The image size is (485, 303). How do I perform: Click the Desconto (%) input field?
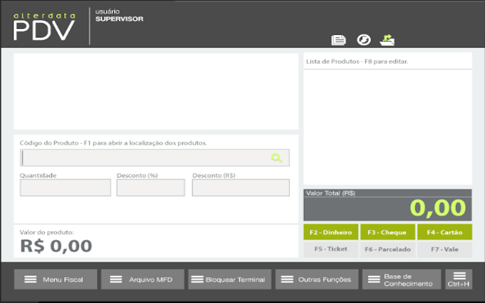tap(151, 187)
